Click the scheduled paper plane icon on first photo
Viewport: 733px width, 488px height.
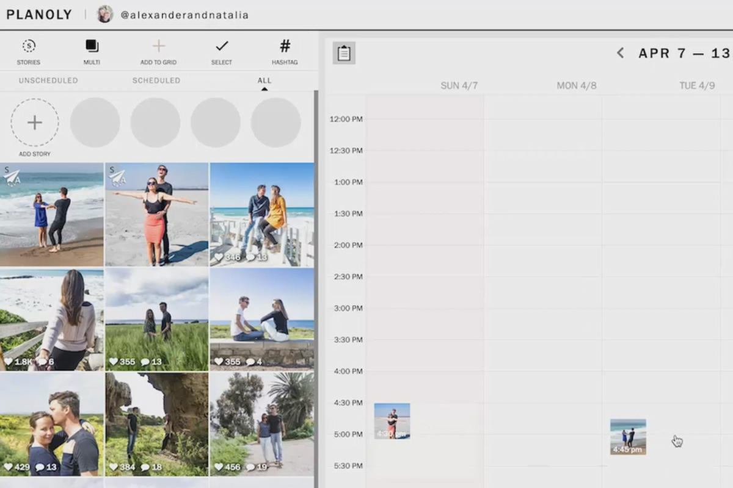coord(12,177)
